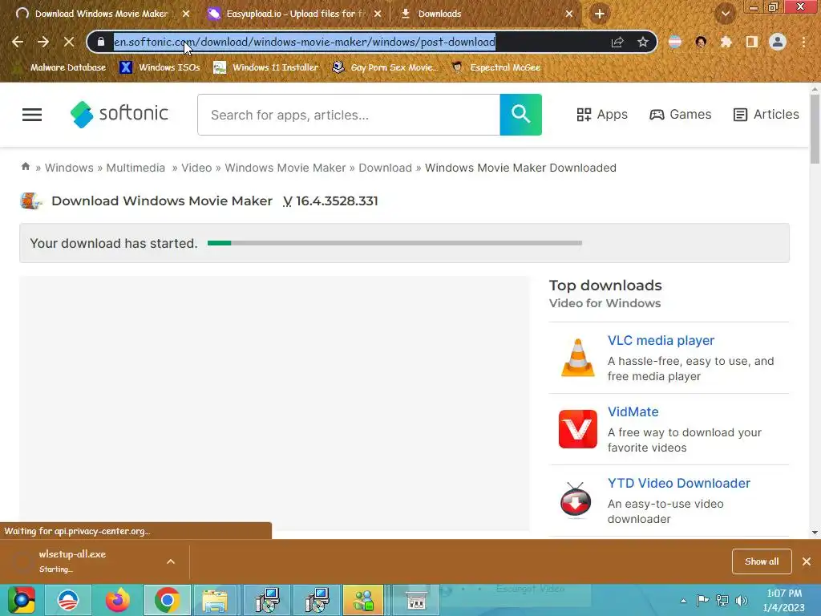Click the VLC cone icon
This screenshot has width=821, height=616.
point(577,358)
